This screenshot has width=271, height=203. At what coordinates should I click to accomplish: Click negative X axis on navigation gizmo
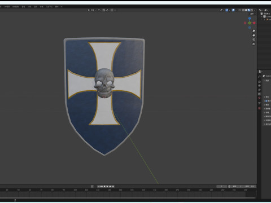point(245,23)
